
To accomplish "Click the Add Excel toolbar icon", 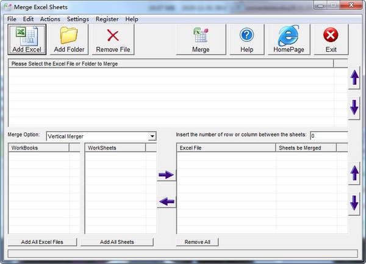I will [26, 40].
